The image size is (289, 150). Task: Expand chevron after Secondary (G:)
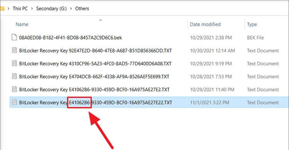click(x=71, y=8)
